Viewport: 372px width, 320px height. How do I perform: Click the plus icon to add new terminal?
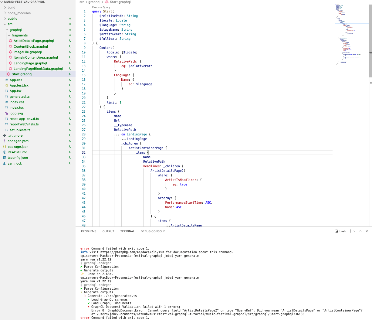coord(350,231)
